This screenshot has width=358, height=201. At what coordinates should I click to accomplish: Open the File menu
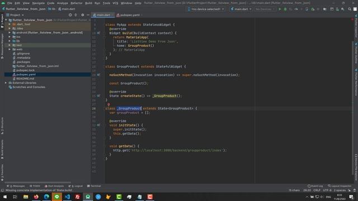click(10, 3)
